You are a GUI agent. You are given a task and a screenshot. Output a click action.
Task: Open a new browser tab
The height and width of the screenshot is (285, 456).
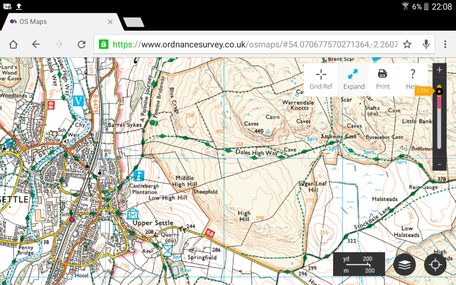[x=134, y=22]
